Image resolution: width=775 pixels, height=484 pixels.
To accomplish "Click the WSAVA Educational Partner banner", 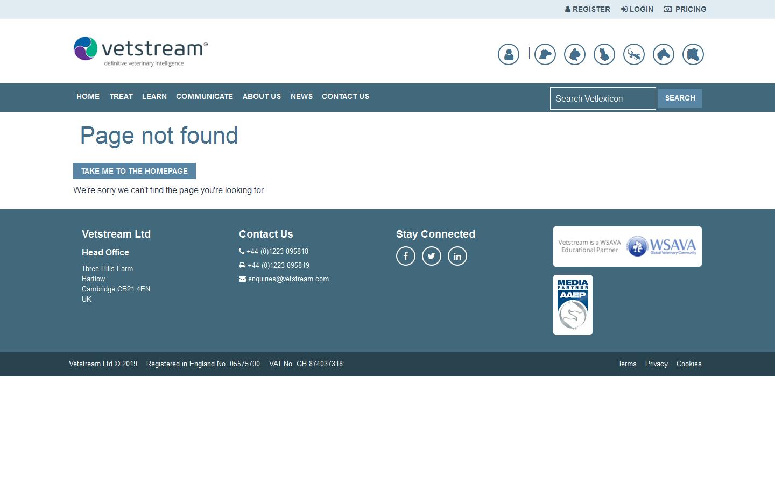I will click(x=627, y=246).
